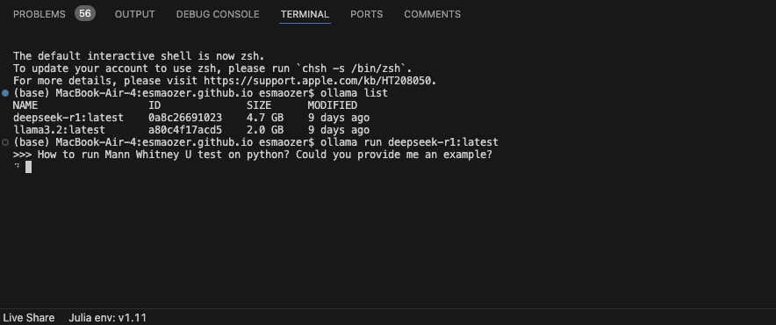776x325 pixels.
Task: Open the PROBLEMS panel tab
Action: pos(40,14)
